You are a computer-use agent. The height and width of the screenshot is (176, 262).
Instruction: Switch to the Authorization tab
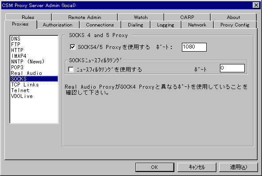coord(58,25)
